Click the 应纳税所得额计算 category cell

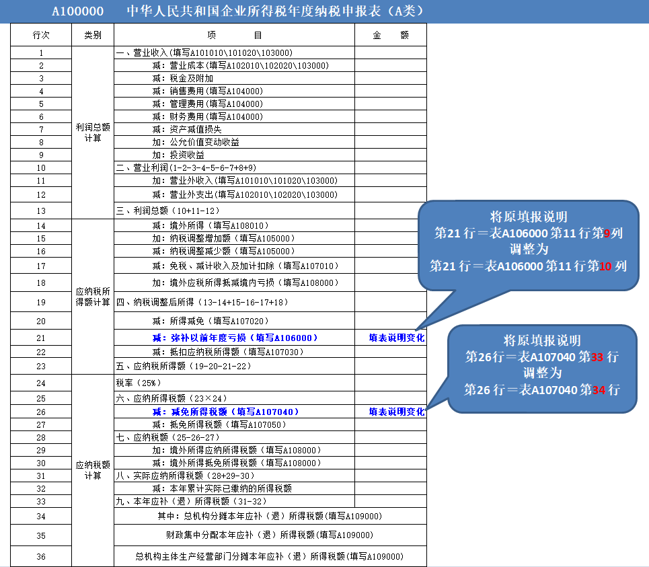[93, 297]
